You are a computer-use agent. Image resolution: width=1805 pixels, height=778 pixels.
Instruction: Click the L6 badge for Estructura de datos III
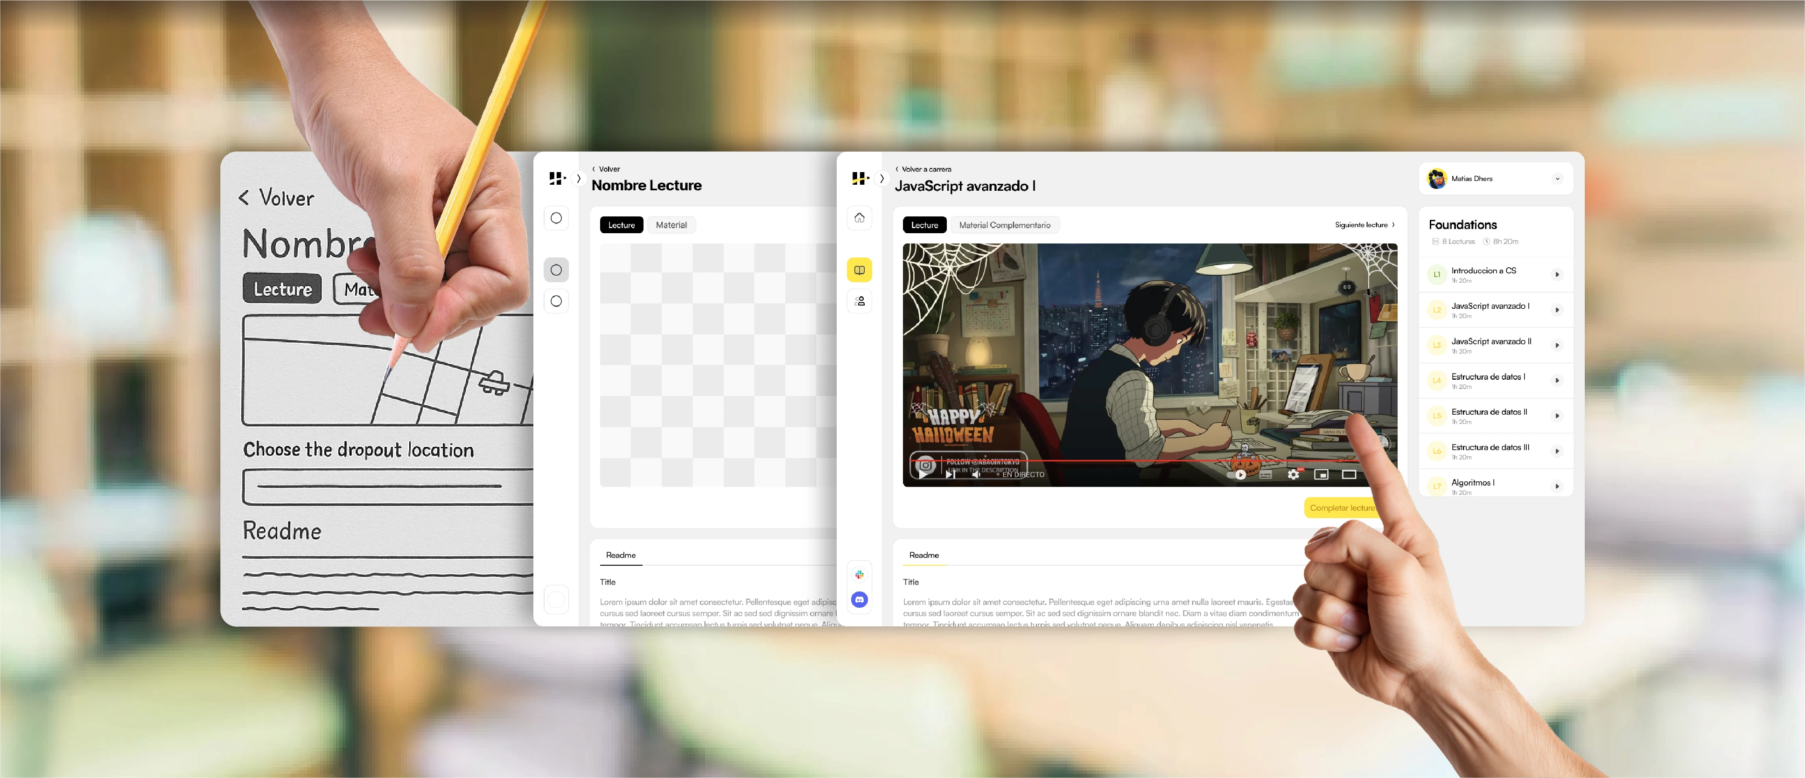[x=1436, y=451]
